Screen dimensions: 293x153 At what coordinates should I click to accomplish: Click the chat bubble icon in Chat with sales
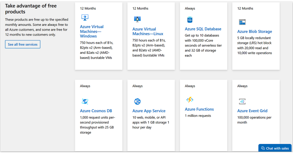pyautogui.click(x=263, y=148)
